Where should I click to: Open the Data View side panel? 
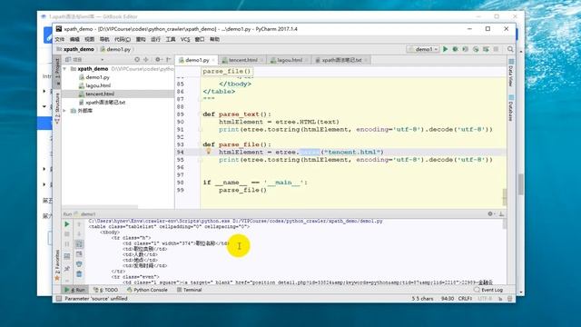click(x=511, y=73)
